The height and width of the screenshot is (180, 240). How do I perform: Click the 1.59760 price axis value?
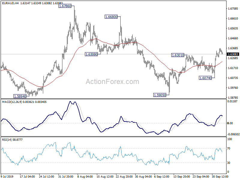click(233, 88)
